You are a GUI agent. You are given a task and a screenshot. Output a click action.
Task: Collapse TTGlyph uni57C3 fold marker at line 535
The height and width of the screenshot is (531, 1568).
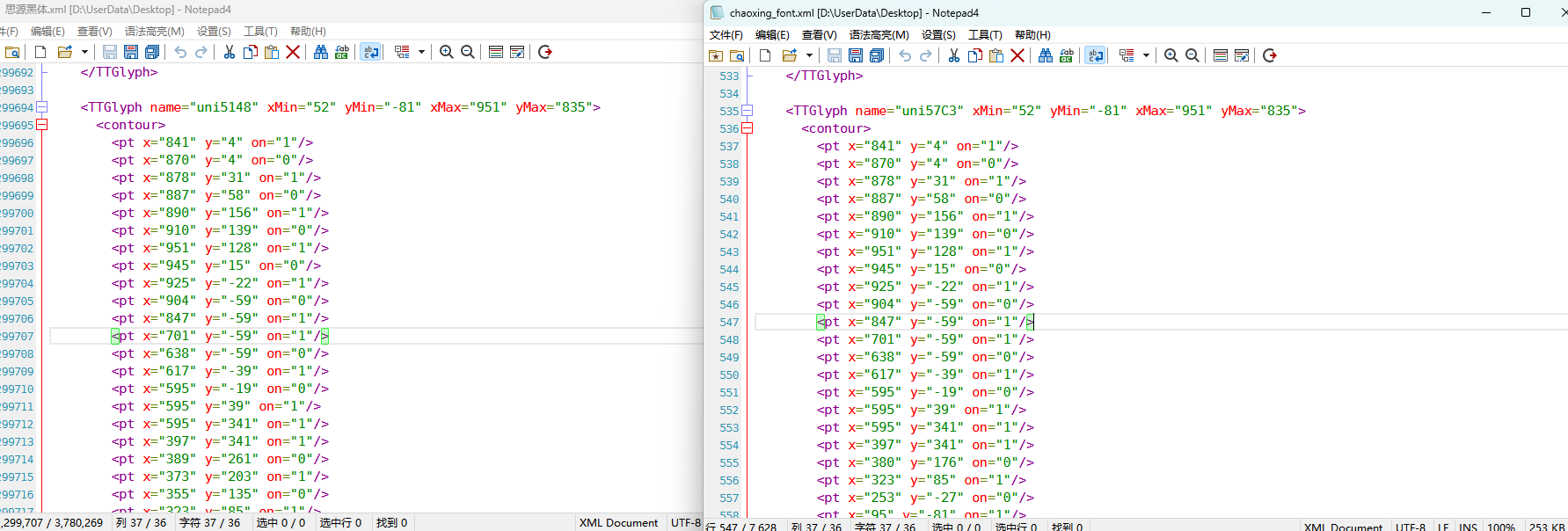tap(748, 111)
